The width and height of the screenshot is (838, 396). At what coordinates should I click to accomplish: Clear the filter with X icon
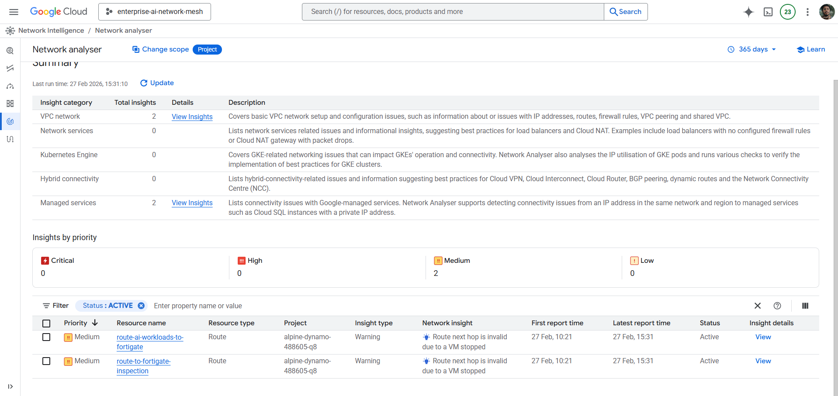[x=758, y=306]
